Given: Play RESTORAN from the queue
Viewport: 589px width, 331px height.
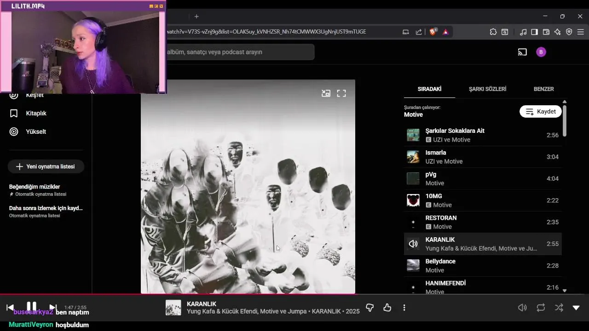Looking at the screenshot, I should tap(483, 222).
